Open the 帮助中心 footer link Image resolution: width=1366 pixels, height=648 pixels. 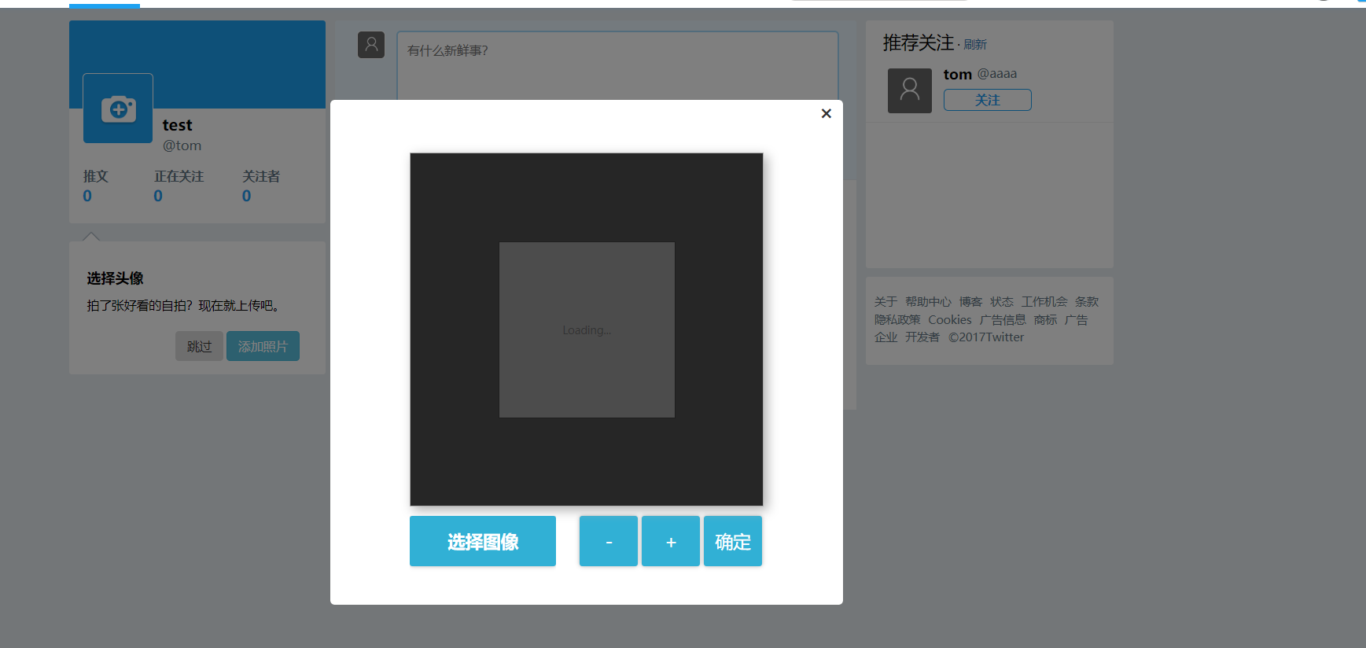point(928,302)
